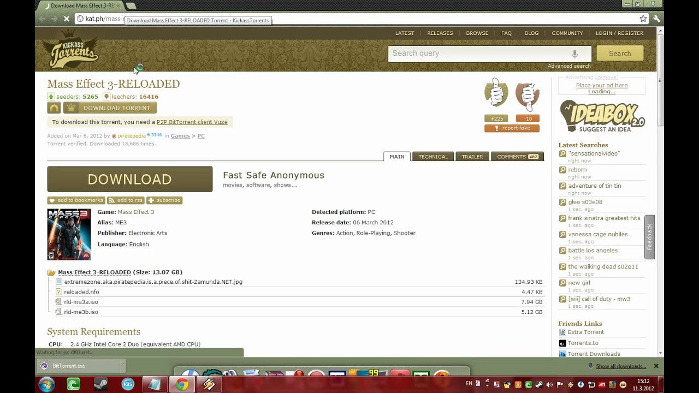Image resolution: width=699 pixels, height=393 pixels.
Task: Click LOGIN / REGISTER link
Action: 619,33
